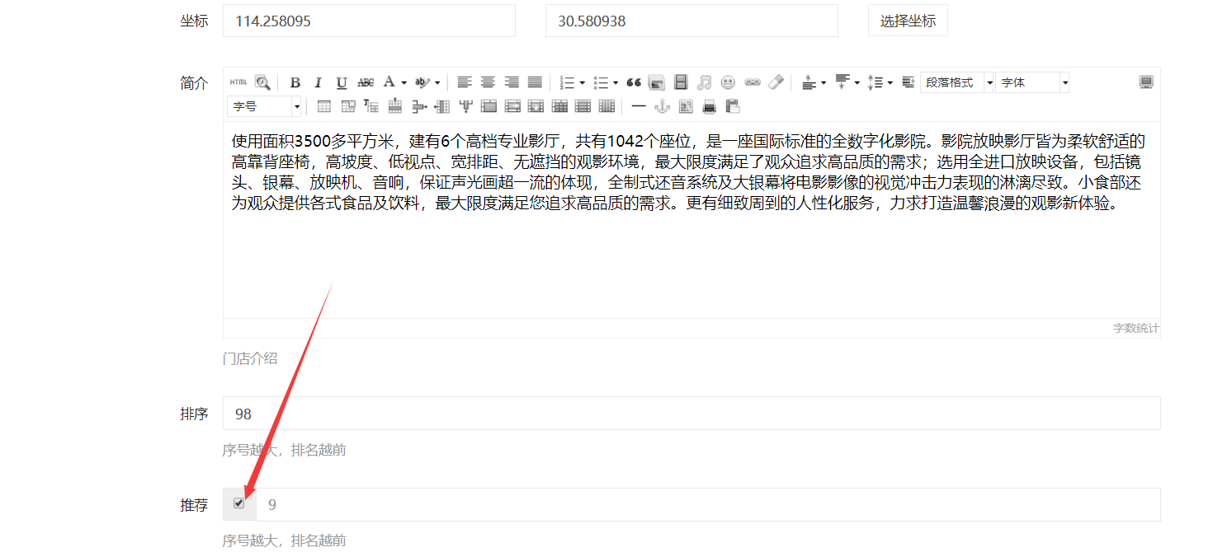Click the 推荐 value field showing 9
Viewport: 1232px width, 552px height.
pyautogui.click(x=708, y=504)
